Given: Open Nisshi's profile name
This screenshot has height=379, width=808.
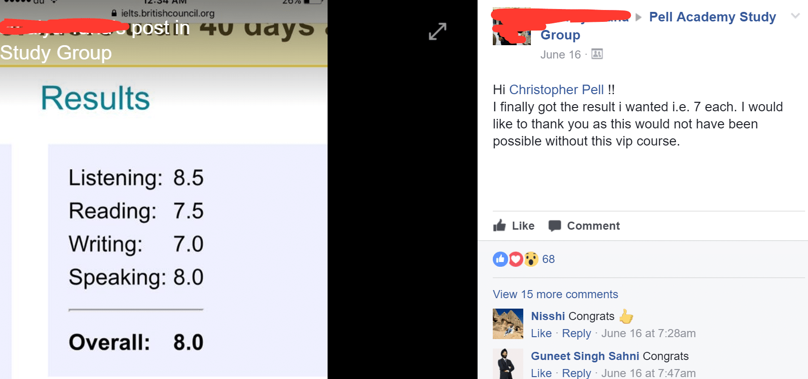Looking at the screenshot, I should (x=548, y=316).
